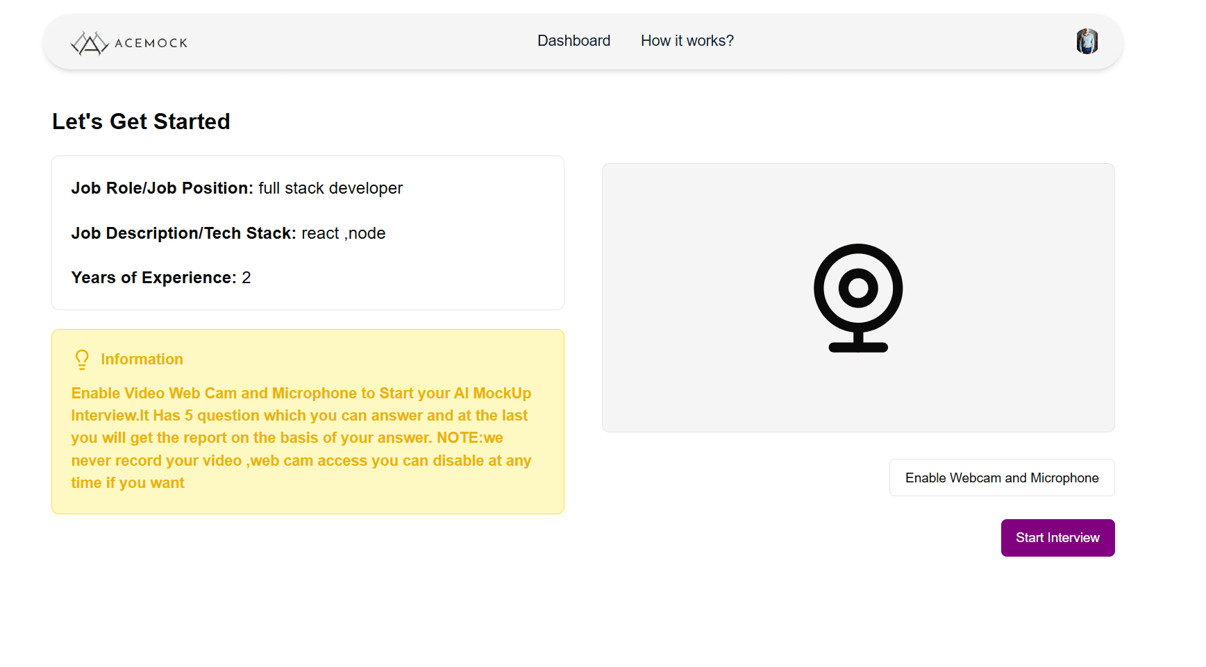Click the Years of Experience value 2

pos(247,278)
